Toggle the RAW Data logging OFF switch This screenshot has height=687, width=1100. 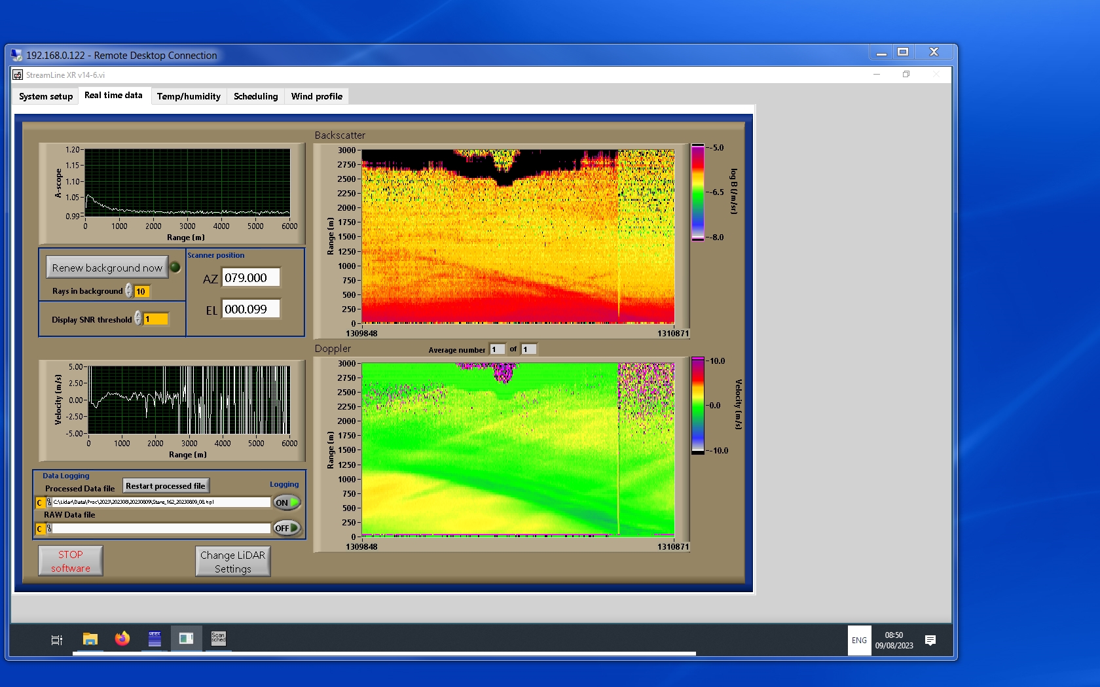coord(287,528)
